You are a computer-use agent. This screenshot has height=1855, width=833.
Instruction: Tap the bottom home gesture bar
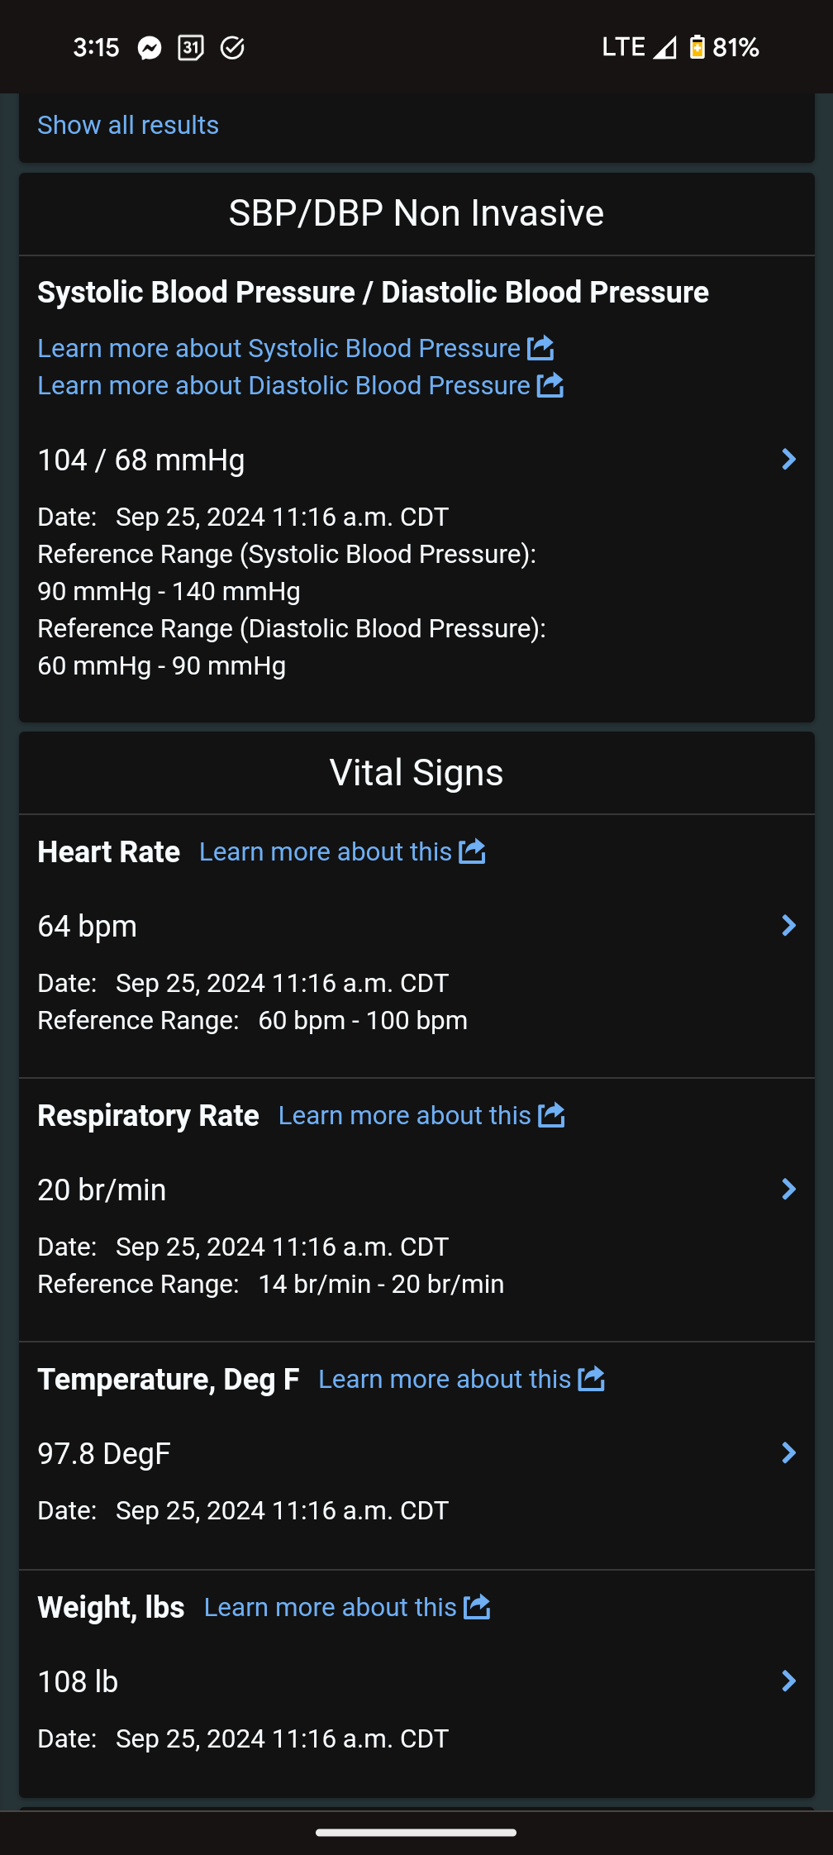[x=416, y=1833]
